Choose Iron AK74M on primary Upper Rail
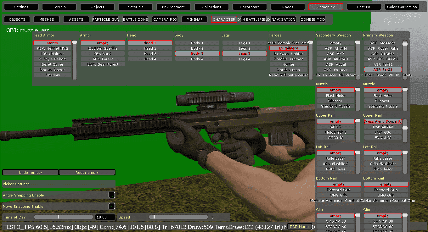This screenshot has width=428, height=232. [x=383, y=127]
